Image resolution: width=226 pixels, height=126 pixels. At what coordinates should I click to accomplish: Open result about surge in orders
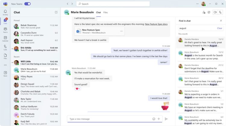(x=201, y=94)
